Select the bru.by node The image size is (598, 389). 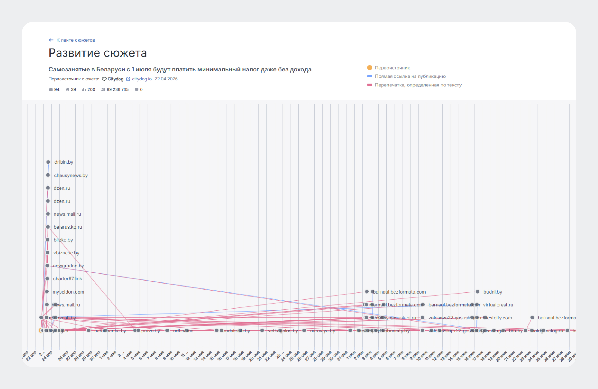coord(503,331)
